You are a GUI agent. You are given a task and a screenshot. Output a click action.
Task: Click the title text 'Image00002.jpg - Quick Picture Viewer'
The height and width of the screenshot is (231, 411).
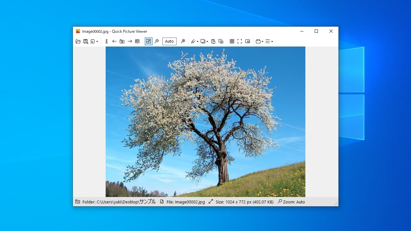pos(115,31)
